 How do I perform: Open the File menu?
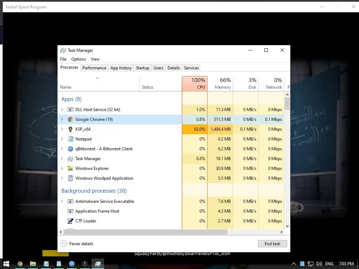coord(63,59)
